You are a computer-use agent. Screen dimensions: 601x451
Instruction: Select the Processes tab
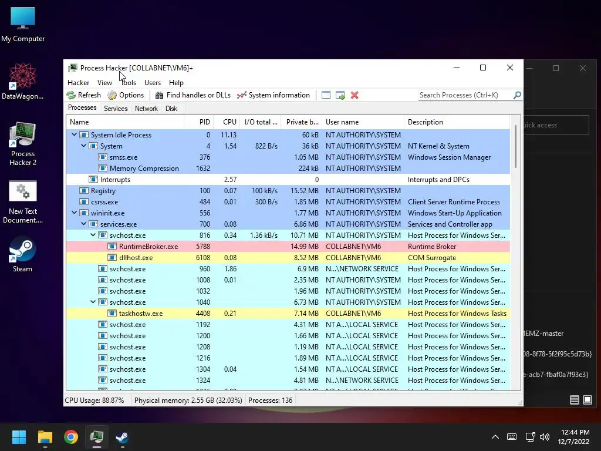click(82, 108)
